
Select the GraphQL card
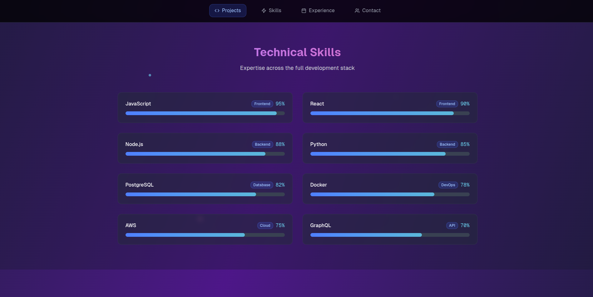click(x=390, y=229)
